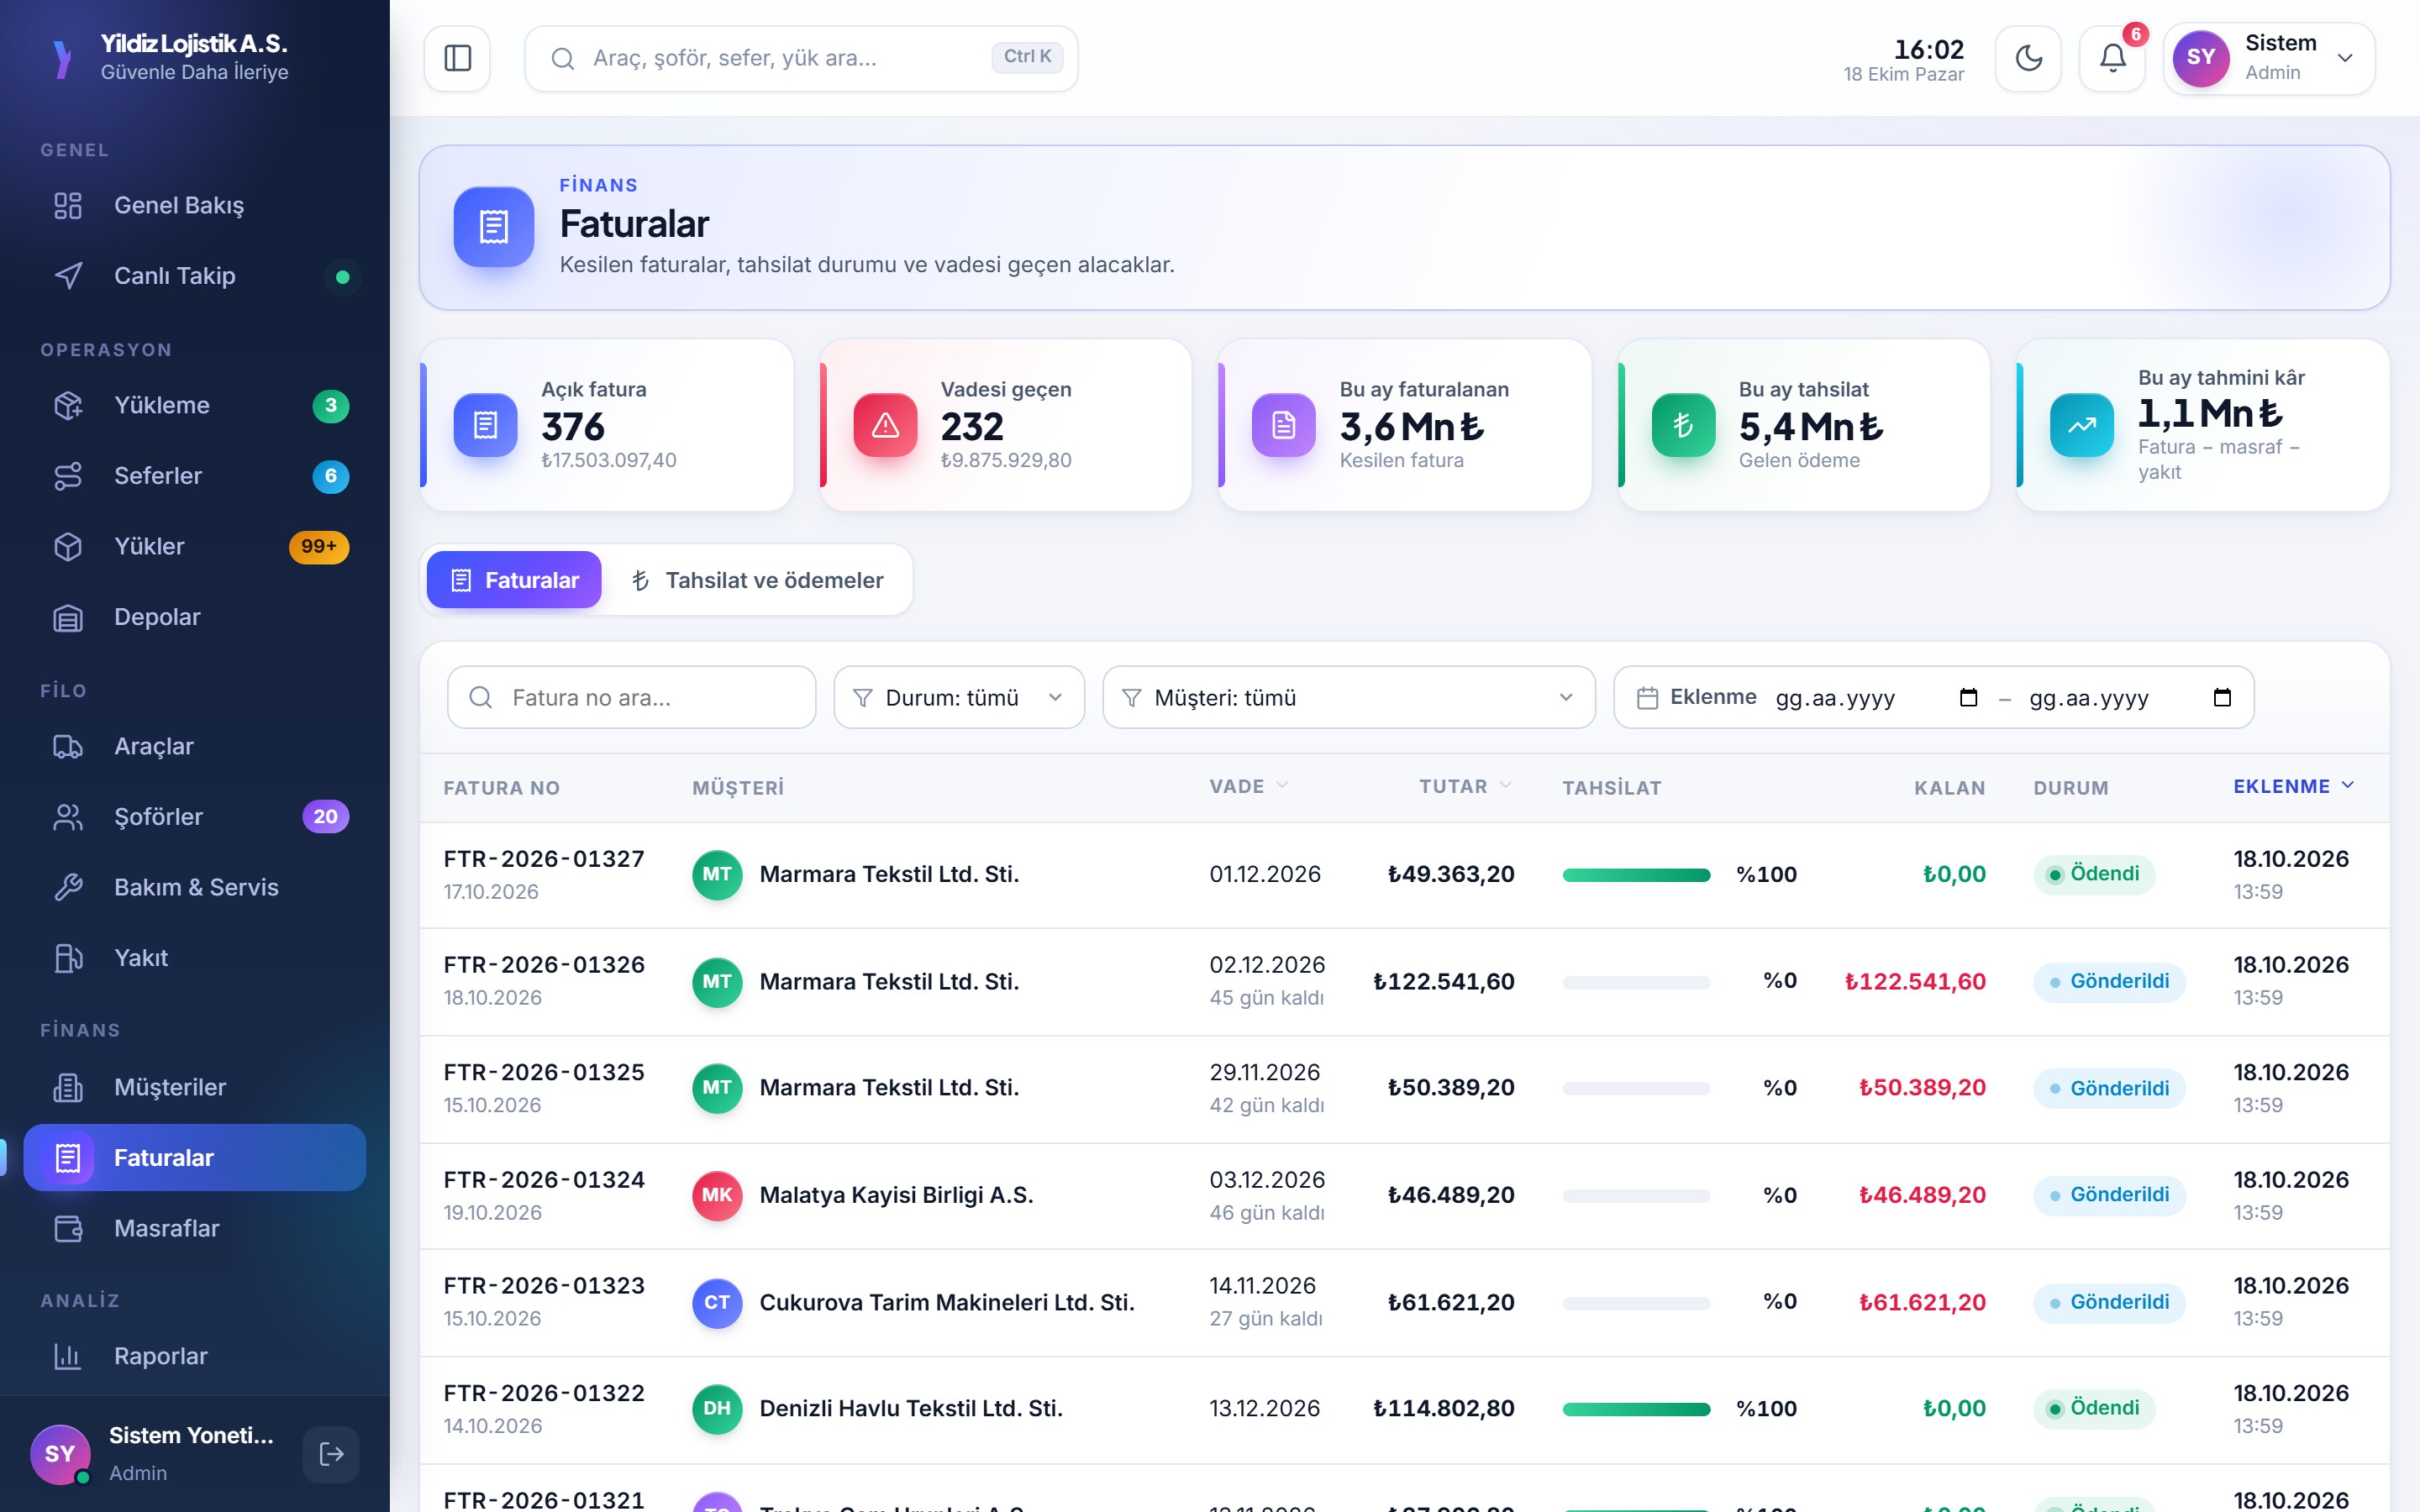This screenshot has width=2420, height=1512.
Task: Click the logout icon in sidebar footer
Action: (331, 1453)
